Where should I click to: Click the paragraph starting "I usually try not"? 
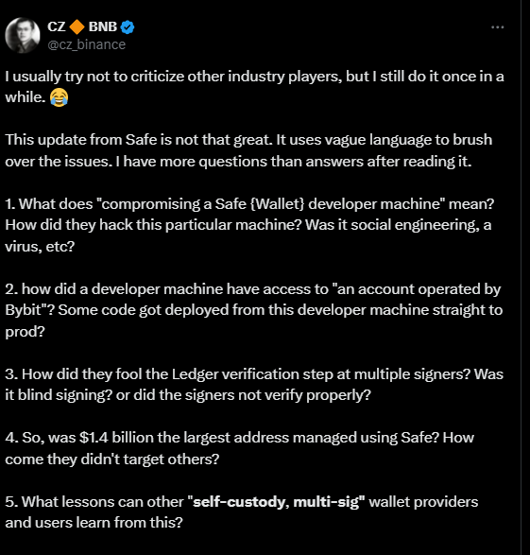tap(254, 87)
